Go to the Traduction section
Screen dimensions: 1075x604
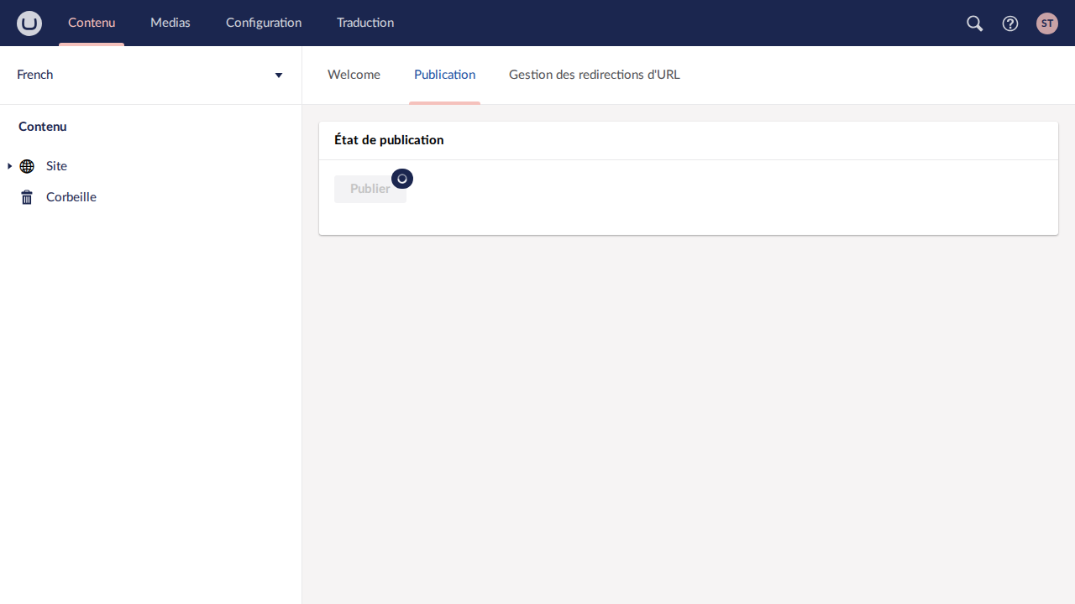coord(365,23)
